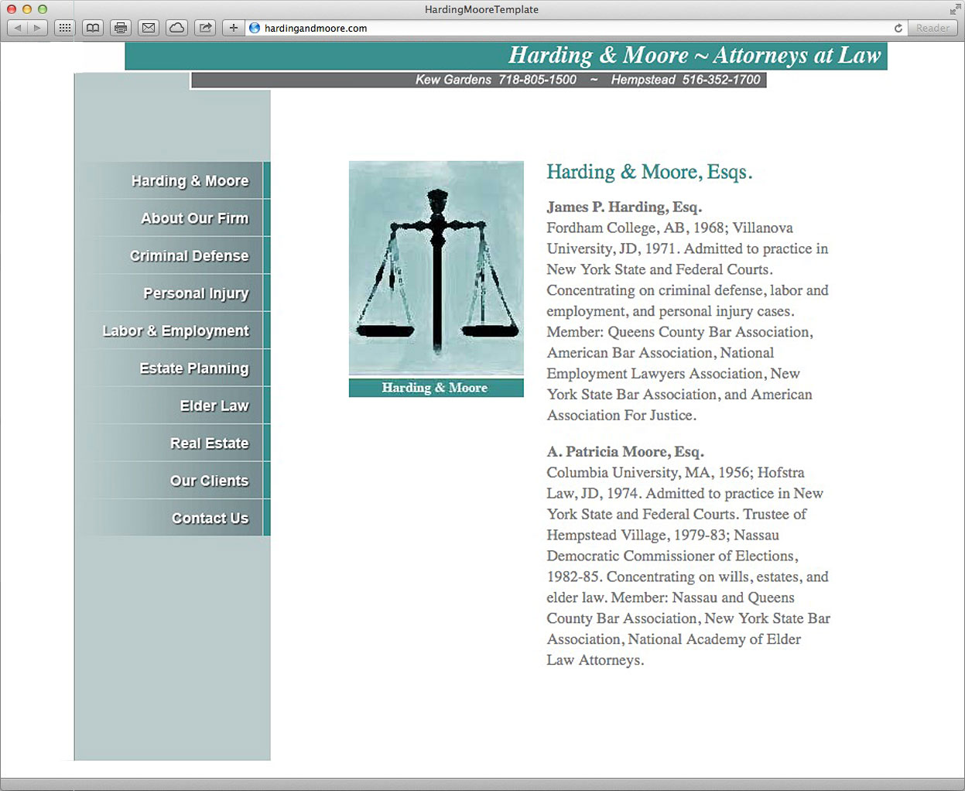Screen dimensions: 965x791
Task: Click the Safari back arrow button
Action: pos(18,28)
